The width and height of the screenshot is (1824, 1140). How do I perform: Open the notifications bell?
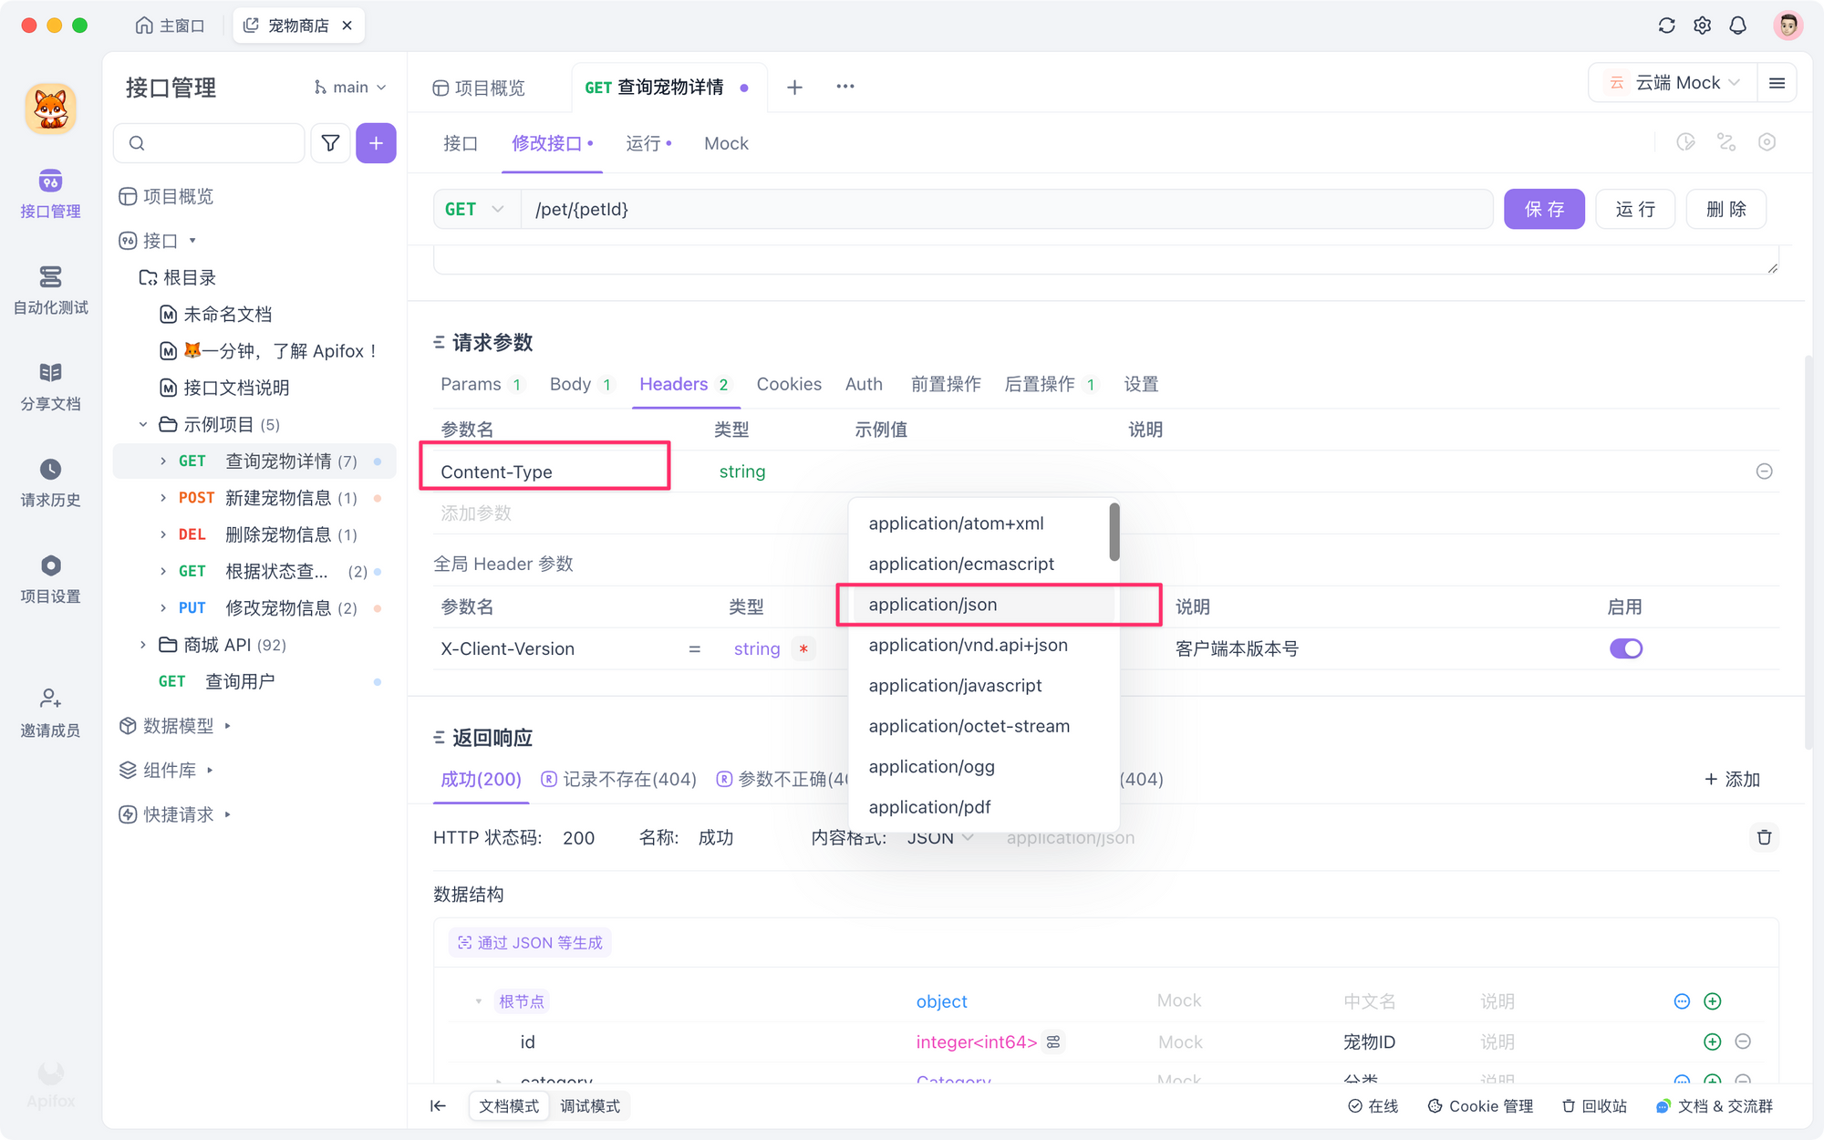tap(1738, 26)
